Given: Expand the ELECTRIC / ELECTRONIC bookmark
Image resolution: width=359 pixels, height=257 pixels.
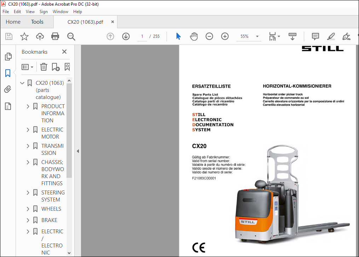Looking at the screenshot, I should coord(28,232).
